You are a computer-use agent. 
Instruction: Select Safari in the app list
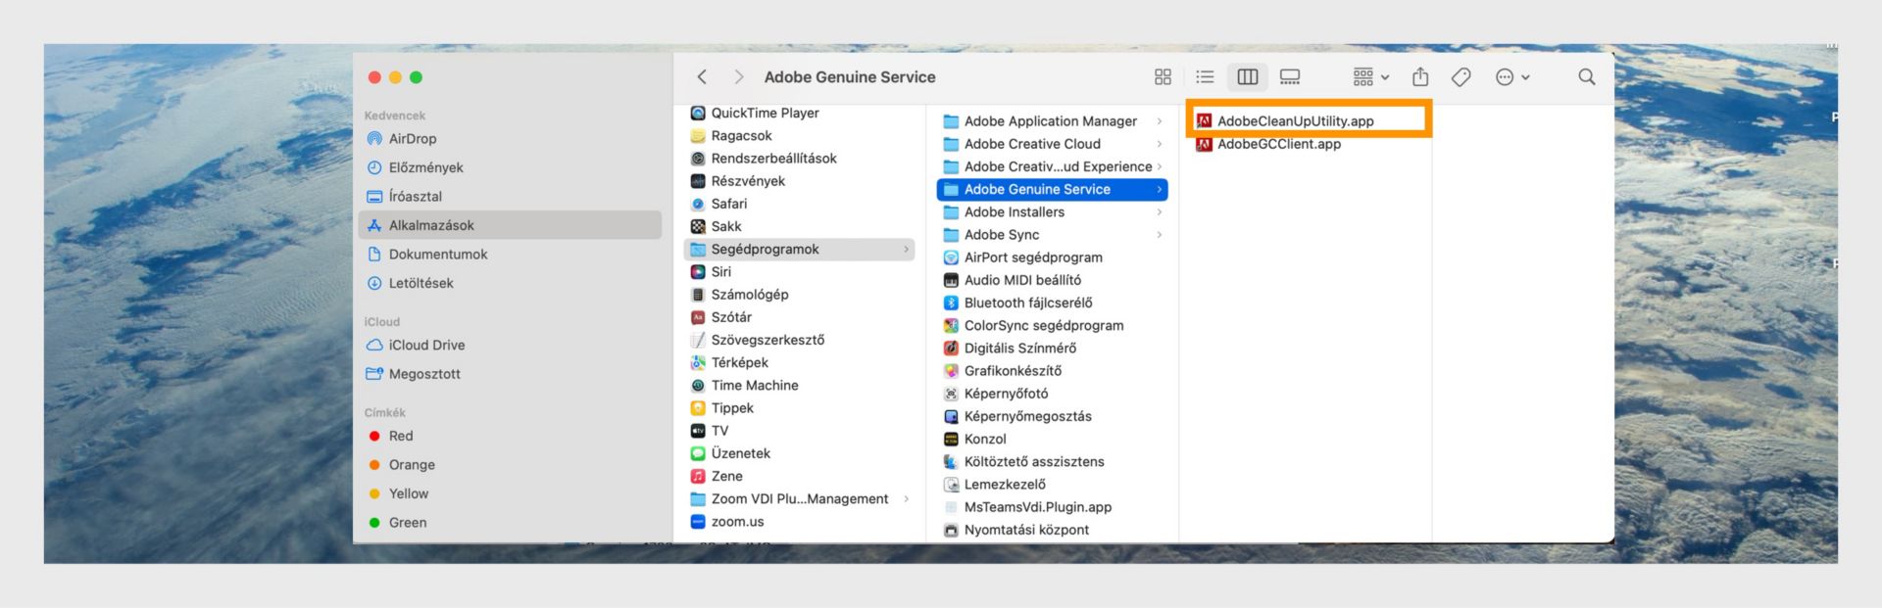click(x=799, y=204)
